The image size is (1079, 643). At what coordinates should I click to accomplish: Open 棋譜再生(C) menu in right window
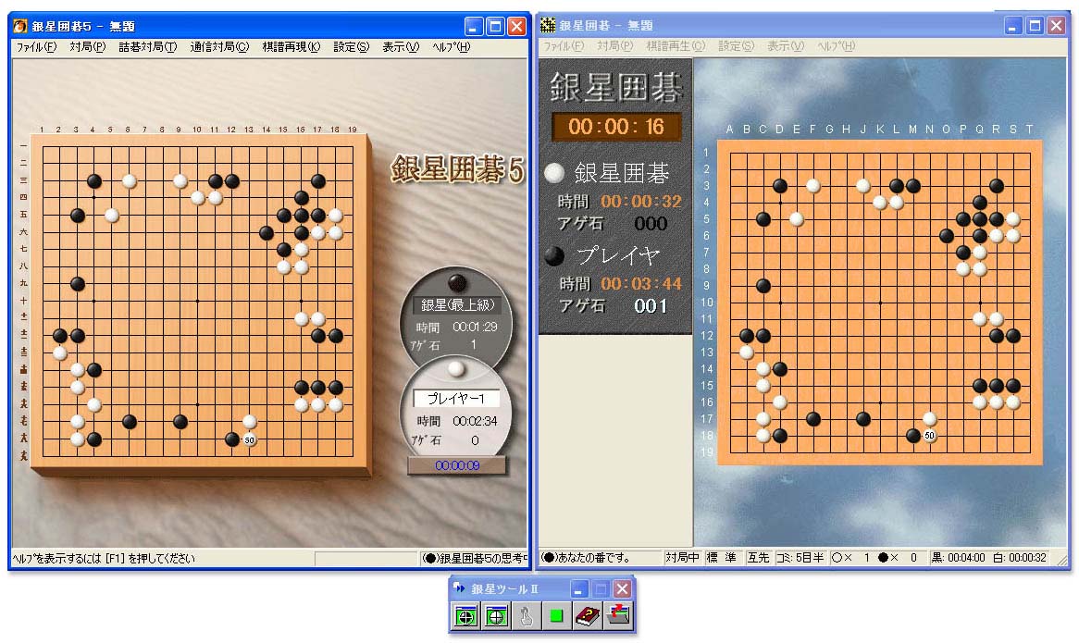point(676,46)
